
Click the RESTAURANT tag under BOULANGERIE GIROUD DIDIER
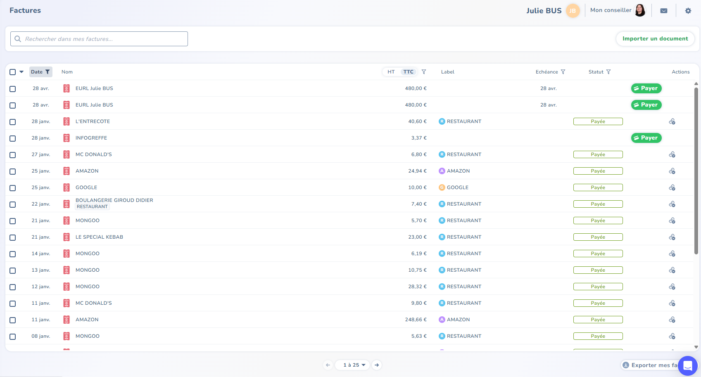(92, 207)
